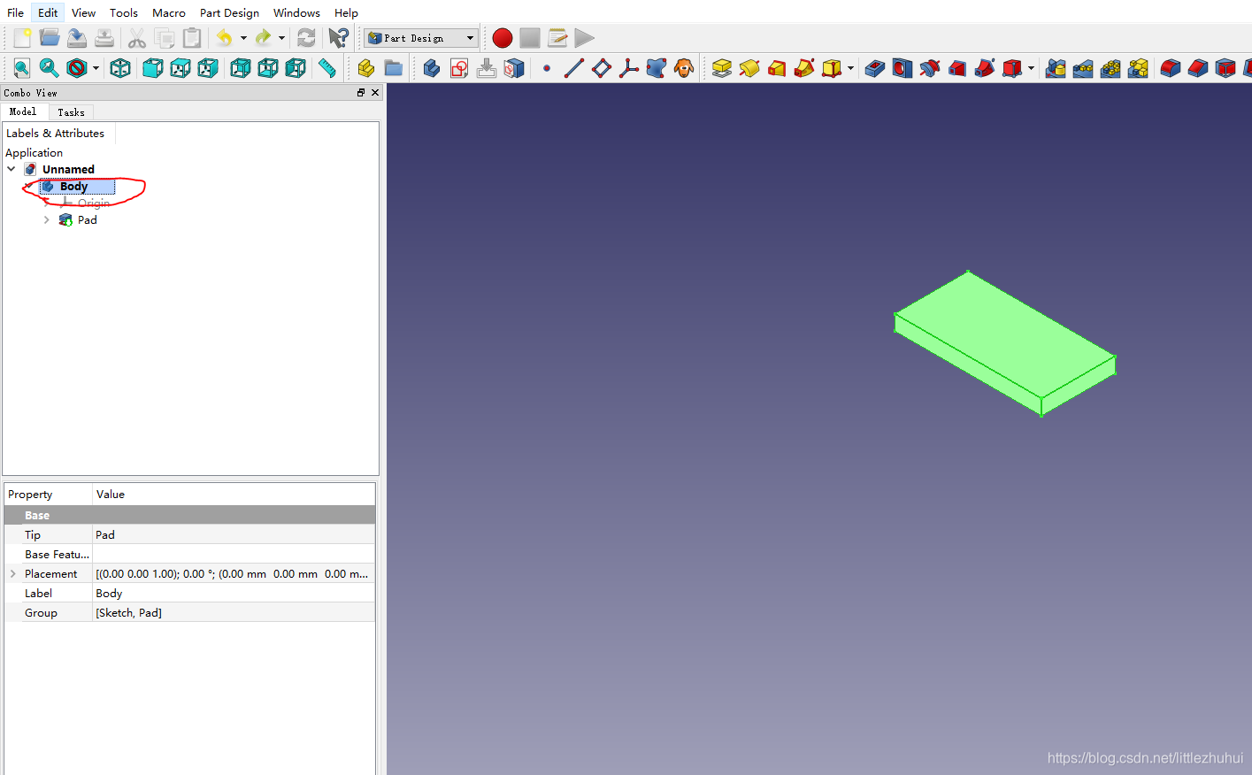1252x775 pixels.
Task: Refresh the document with the recompute icon
Action: (x=306, y=38)
